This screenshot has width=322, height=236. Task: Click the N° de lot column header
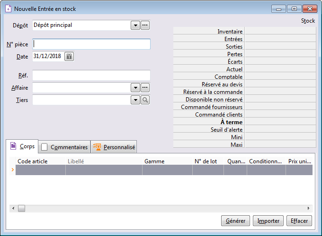pyautogui.click(x=208, y=161)
